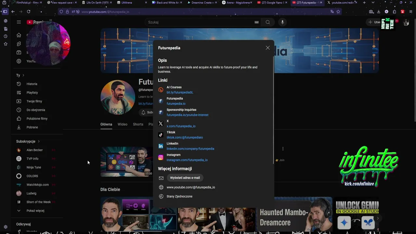Open the featured video three-dot options menu
This screenshot has width=416, height=234.
tap(283, 149)
